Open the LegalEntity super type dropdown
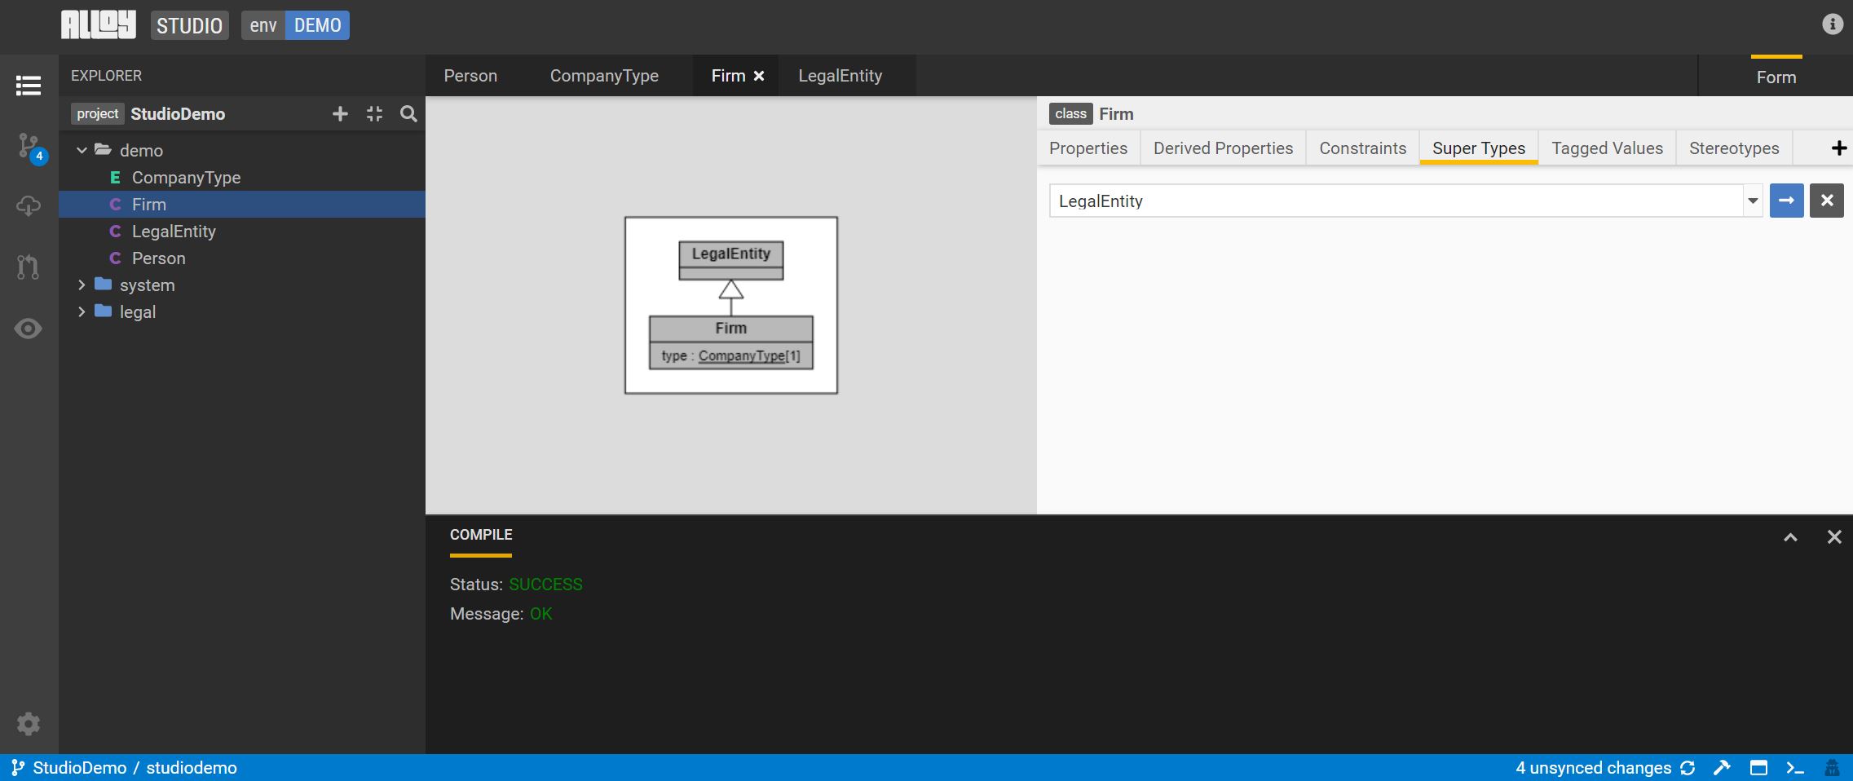This screenshot has height=781, width=1853. [1752, 201]
